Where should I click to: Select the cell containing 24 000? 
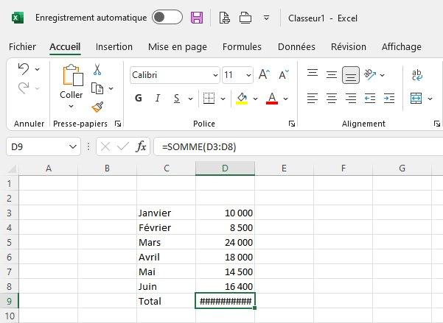[x=225, y=242]
